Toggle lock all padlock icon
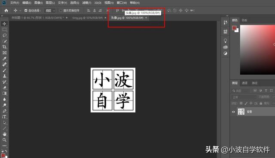Screen dimensions: 275x158 (x=261, y=103)
